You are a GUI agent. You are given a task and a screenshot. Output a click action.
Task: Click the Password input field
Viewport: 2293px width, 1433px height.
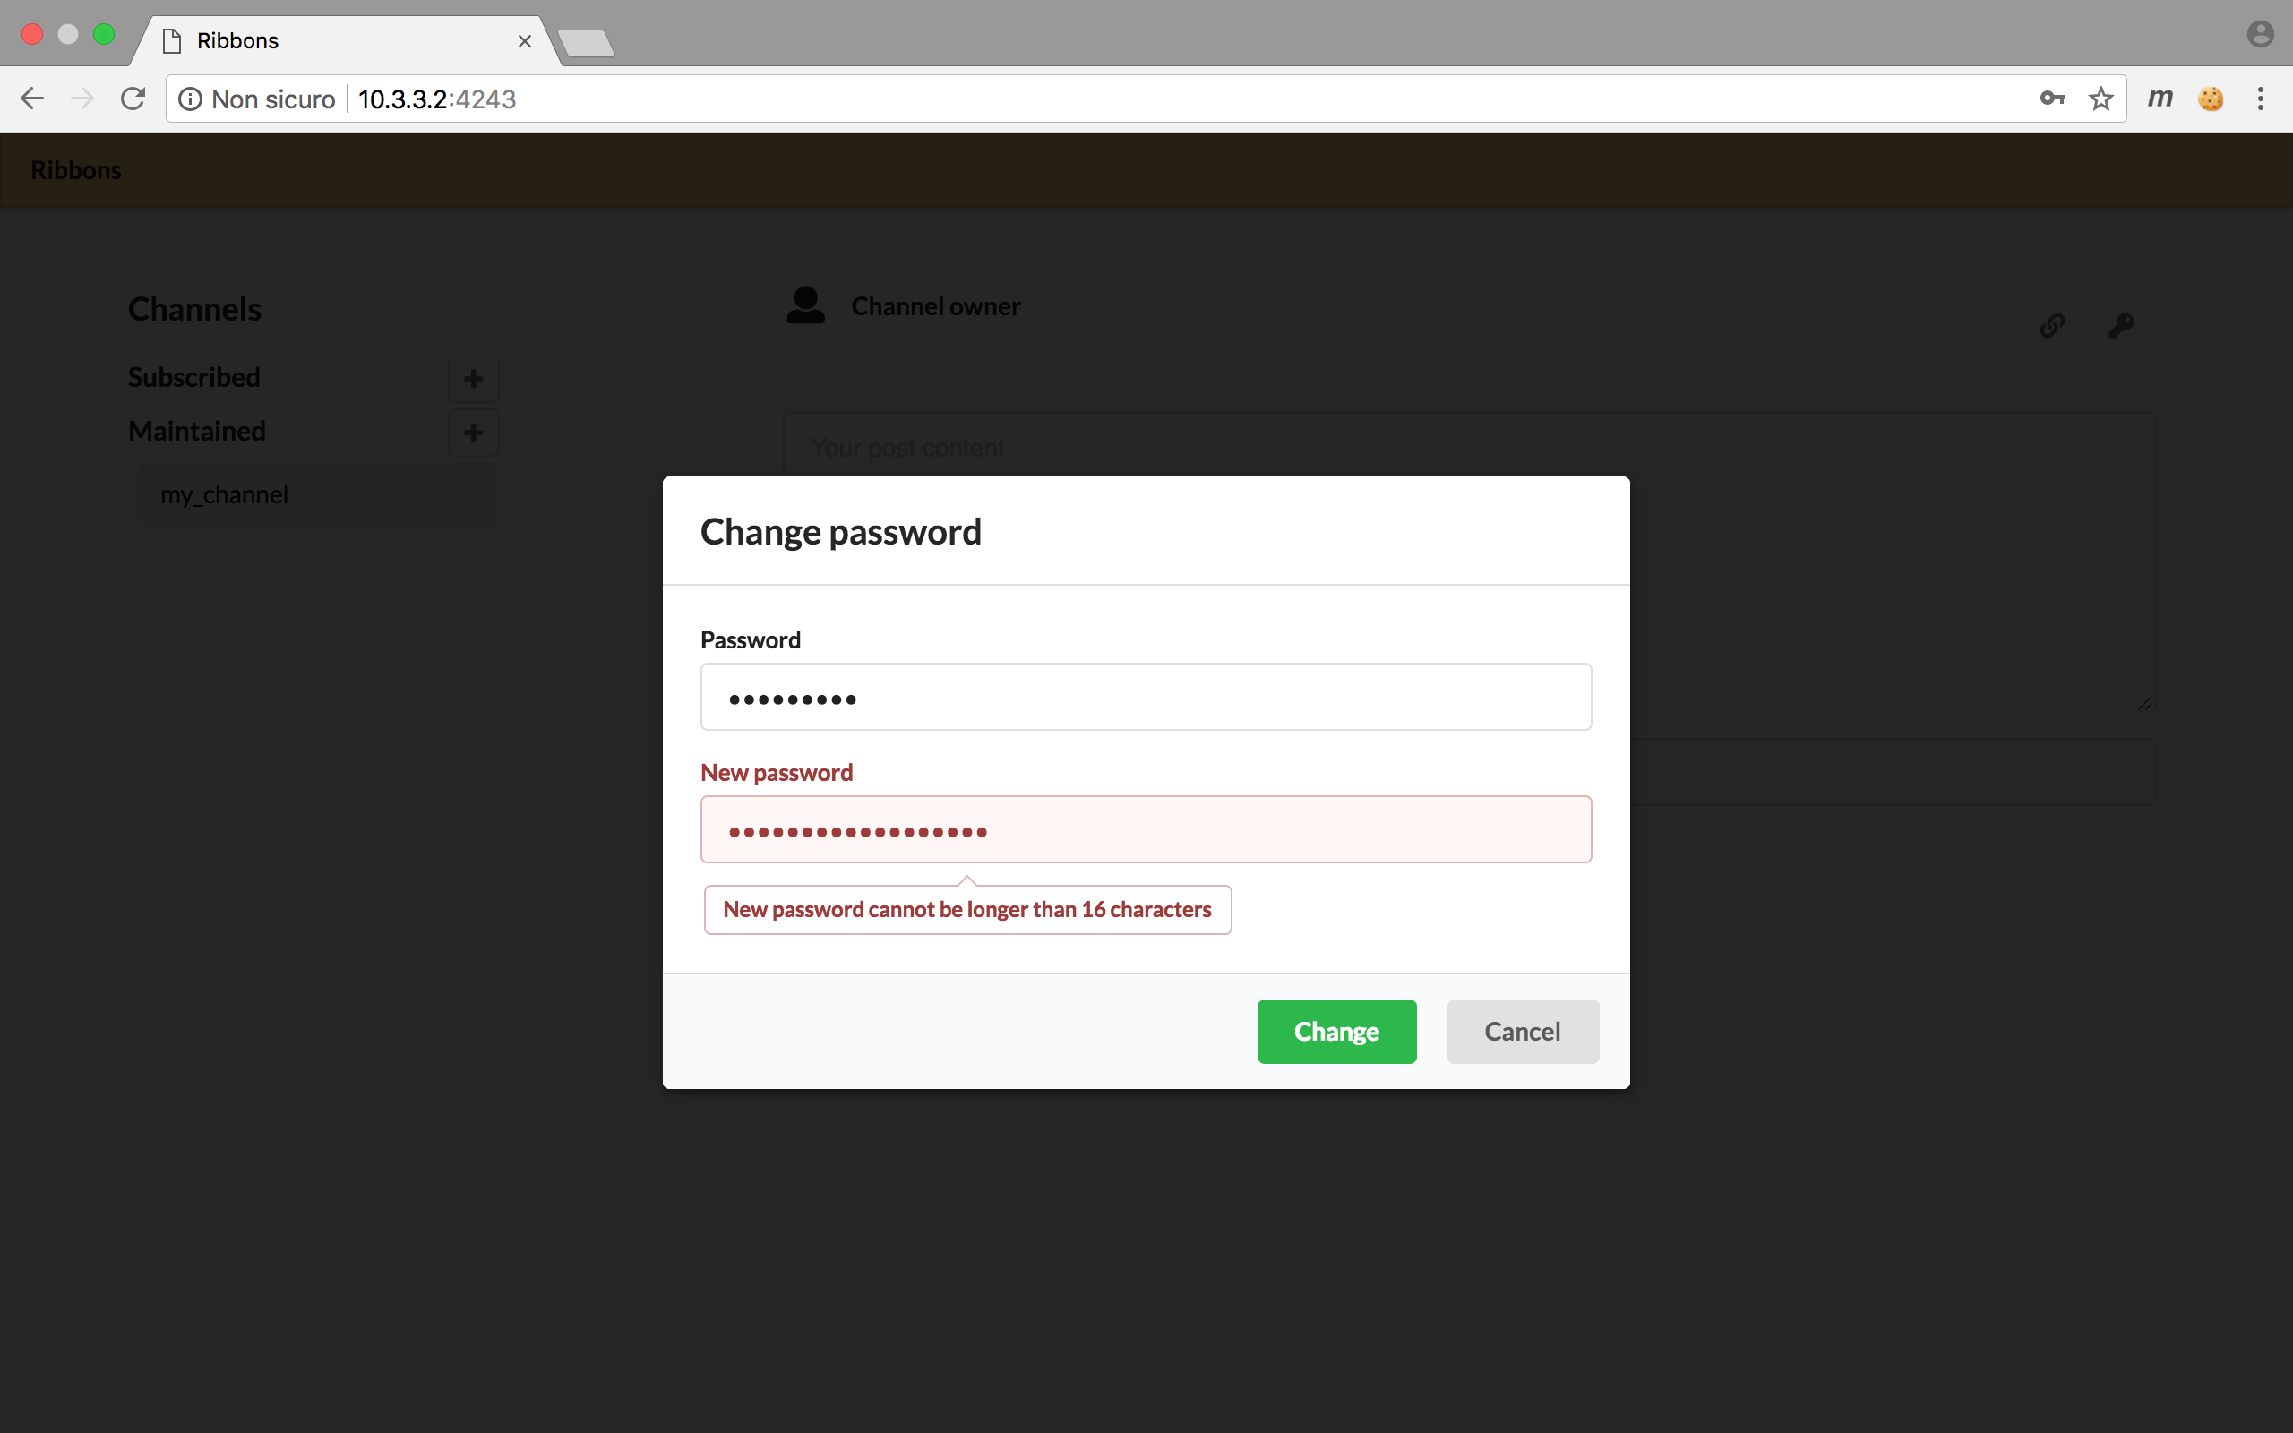pyautogui.click(x=1146, y=697)
